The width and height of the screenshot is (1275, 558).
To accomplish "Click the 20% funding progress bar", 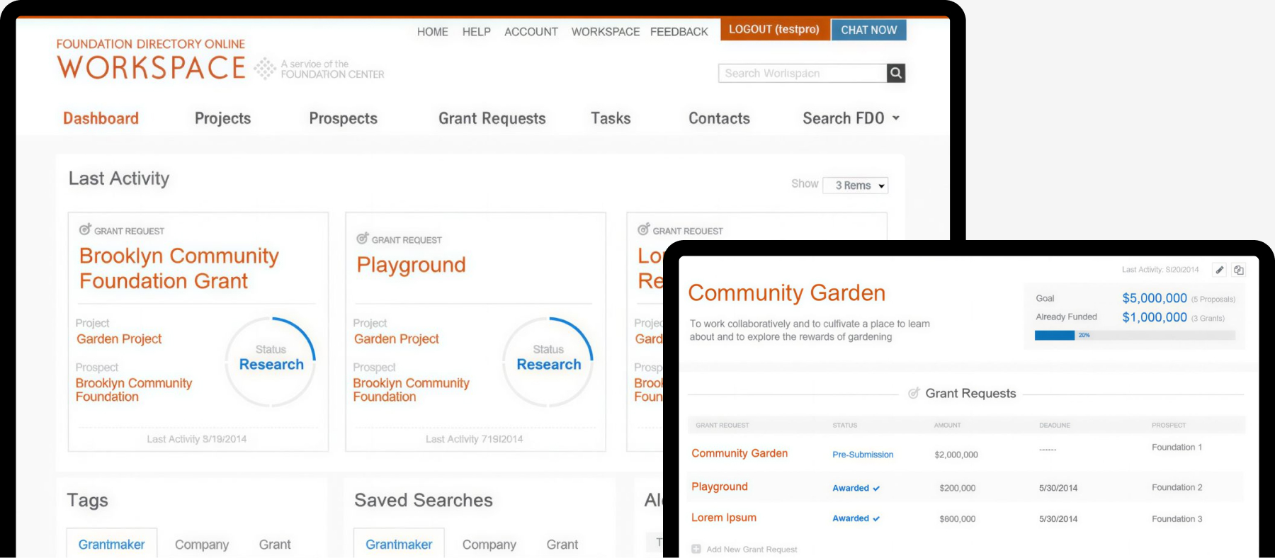I will (1134, 335).
